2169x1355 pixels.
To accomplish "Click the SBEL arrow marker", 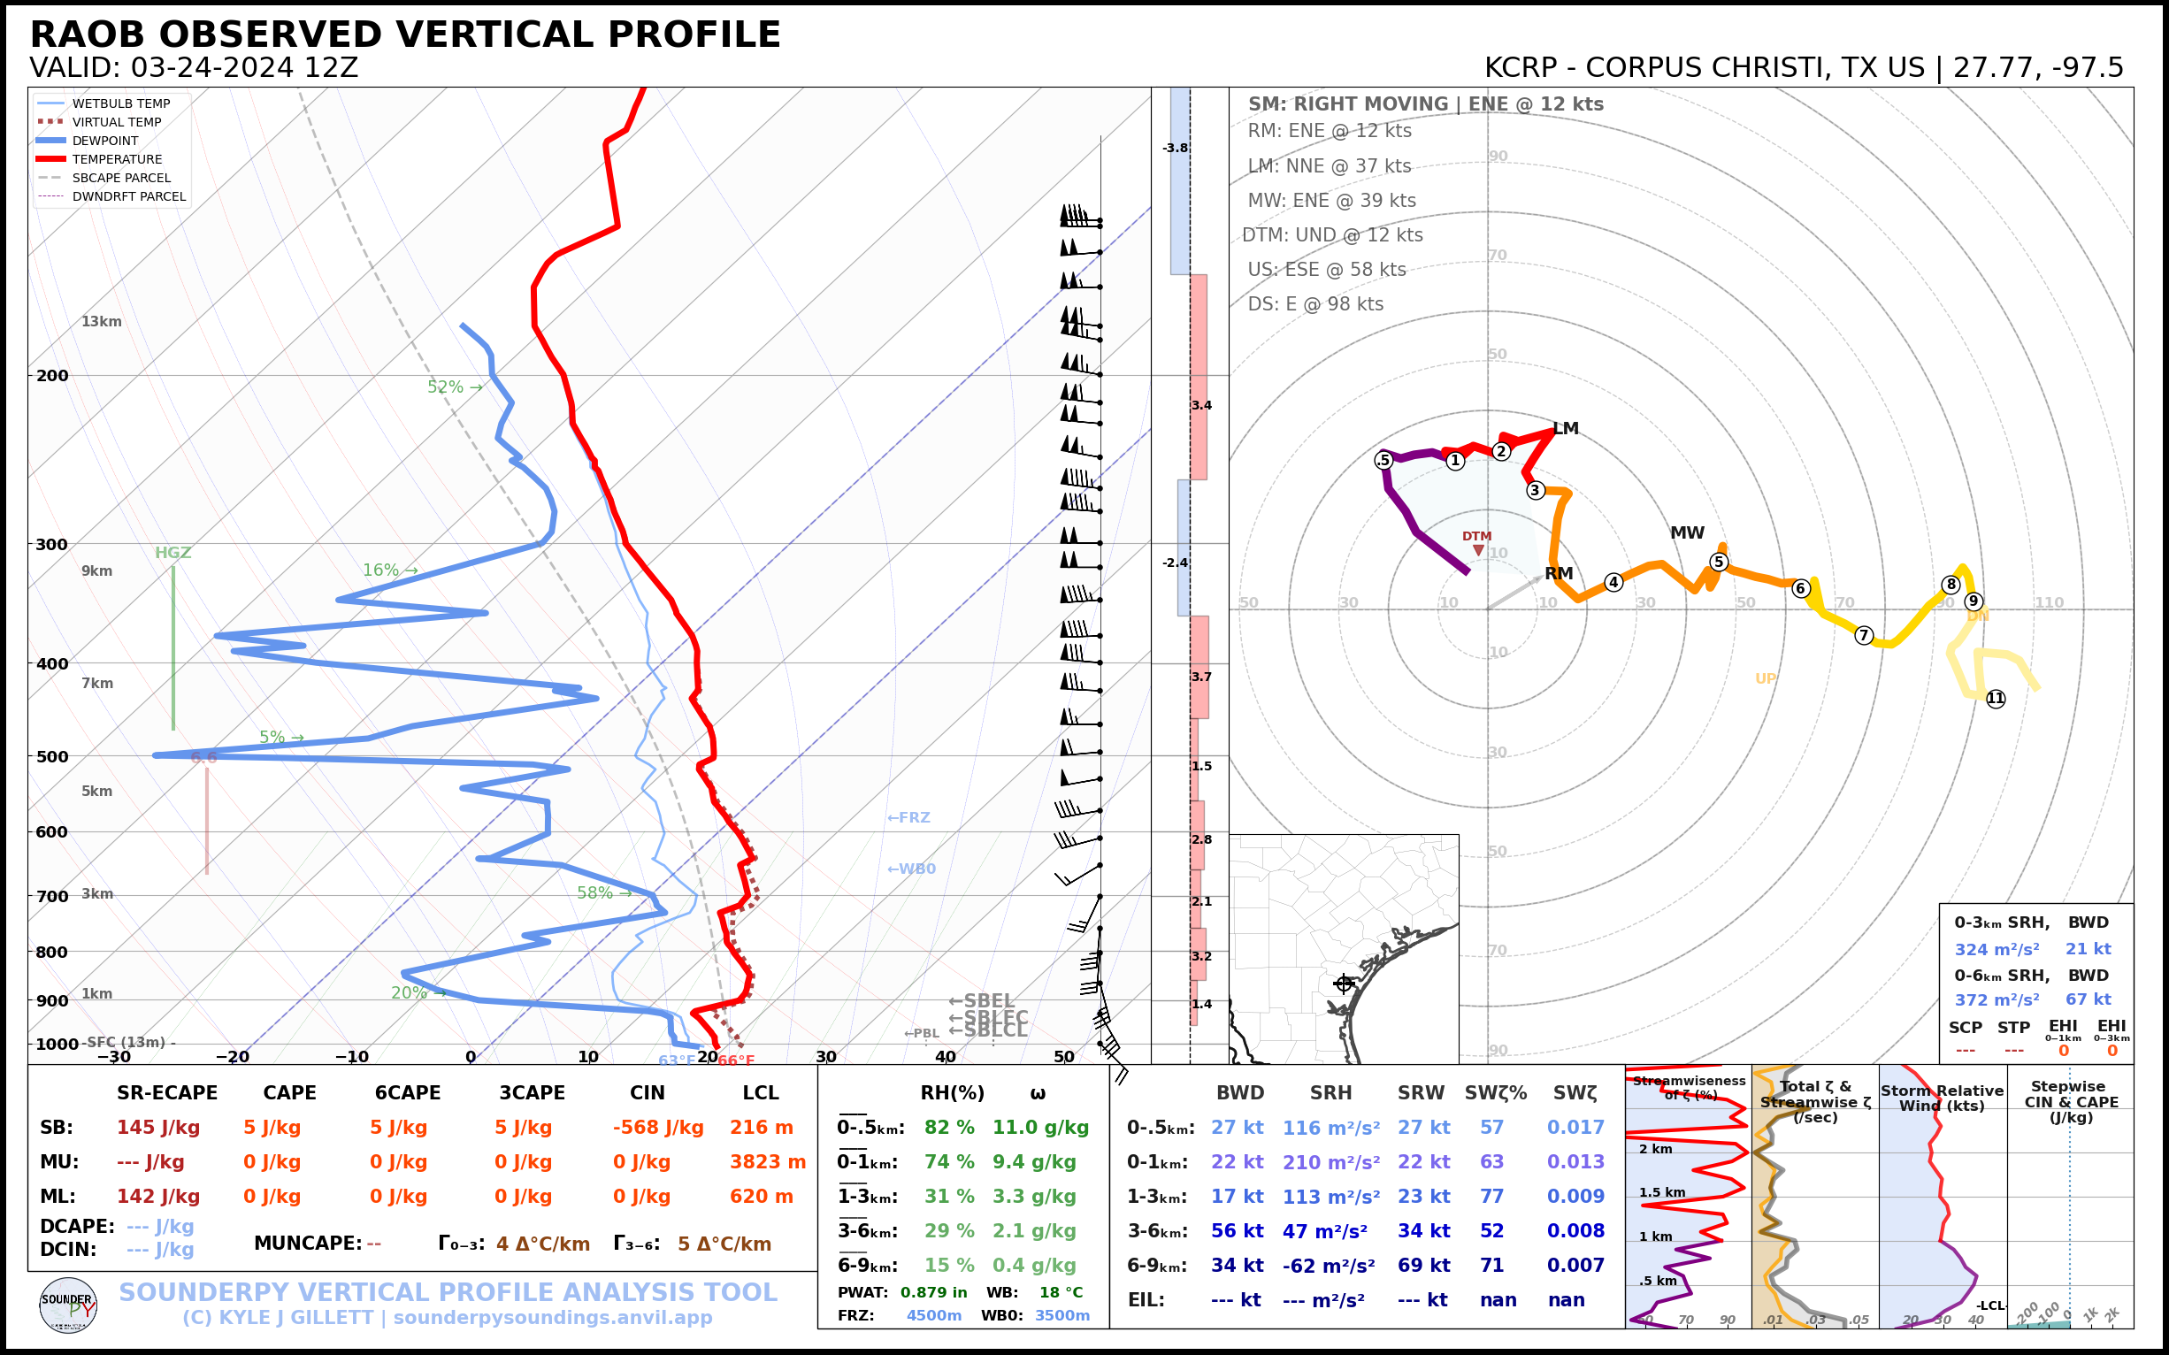I will [980, 1001].
